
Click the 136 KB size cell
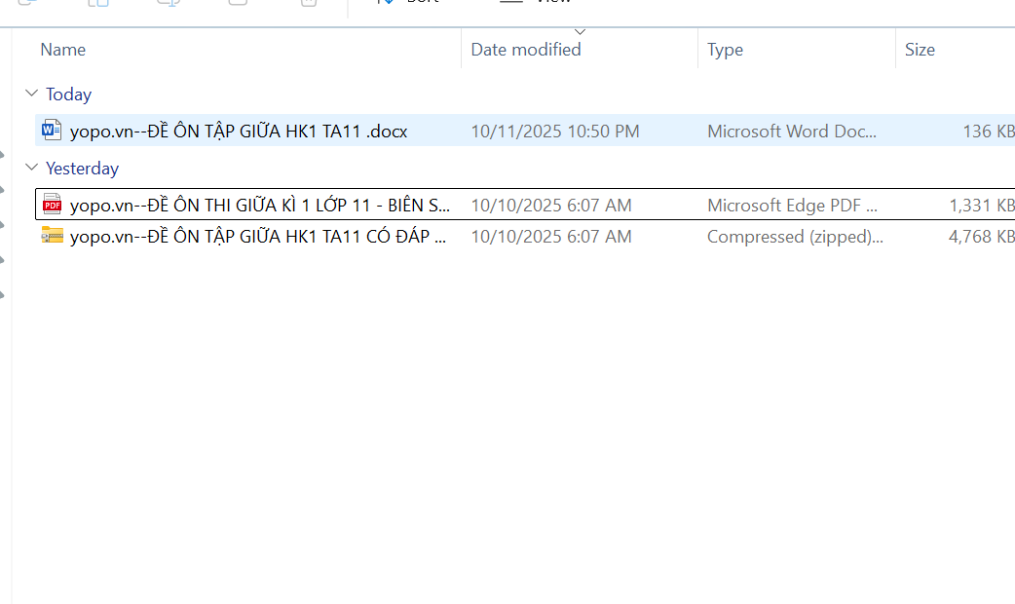click(988, 132)
